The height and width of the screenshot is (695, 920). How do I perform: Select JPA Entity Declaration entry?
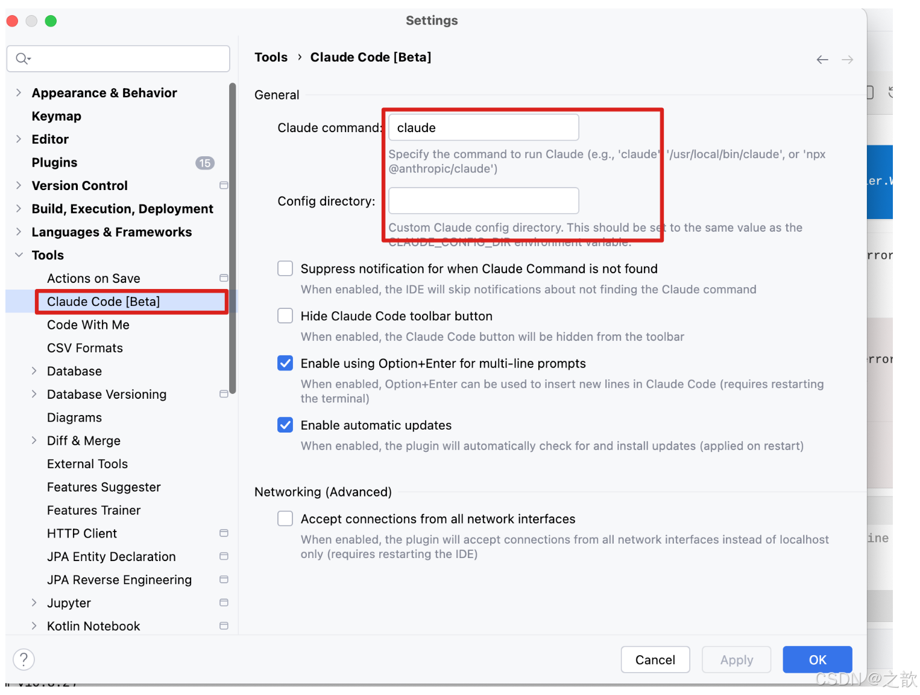(112, 557)
